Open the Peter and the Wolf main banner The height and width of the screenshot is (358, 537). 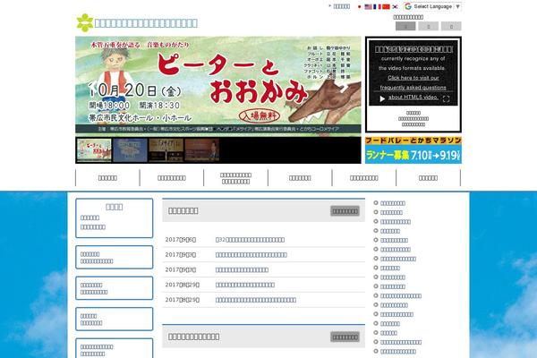[218, 85]
